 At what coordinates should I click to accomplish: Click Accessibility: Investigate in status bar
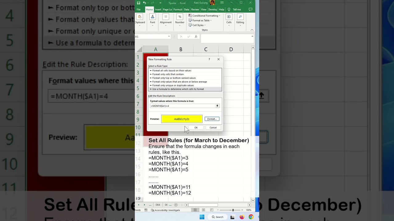click(166, 210)
